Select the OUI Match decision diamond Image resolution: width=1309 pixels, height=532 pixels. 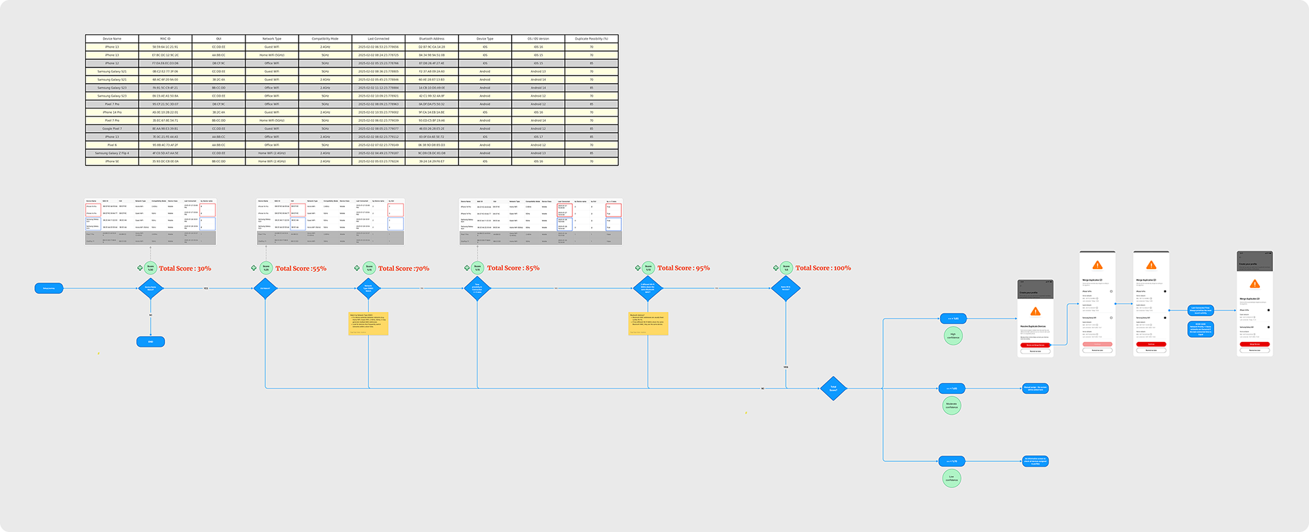click(265, 288)
